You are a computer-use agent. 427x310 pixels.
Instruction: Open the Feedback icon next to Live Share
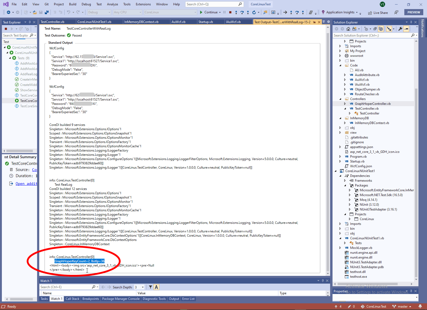pyautogui.click(x=396, y=12)
